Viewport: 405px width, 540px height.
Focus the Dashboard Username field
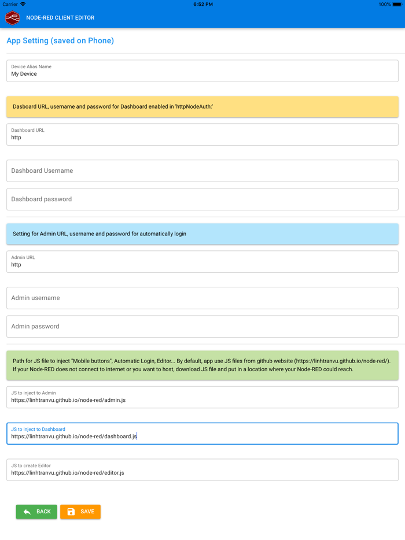point(201,171)
